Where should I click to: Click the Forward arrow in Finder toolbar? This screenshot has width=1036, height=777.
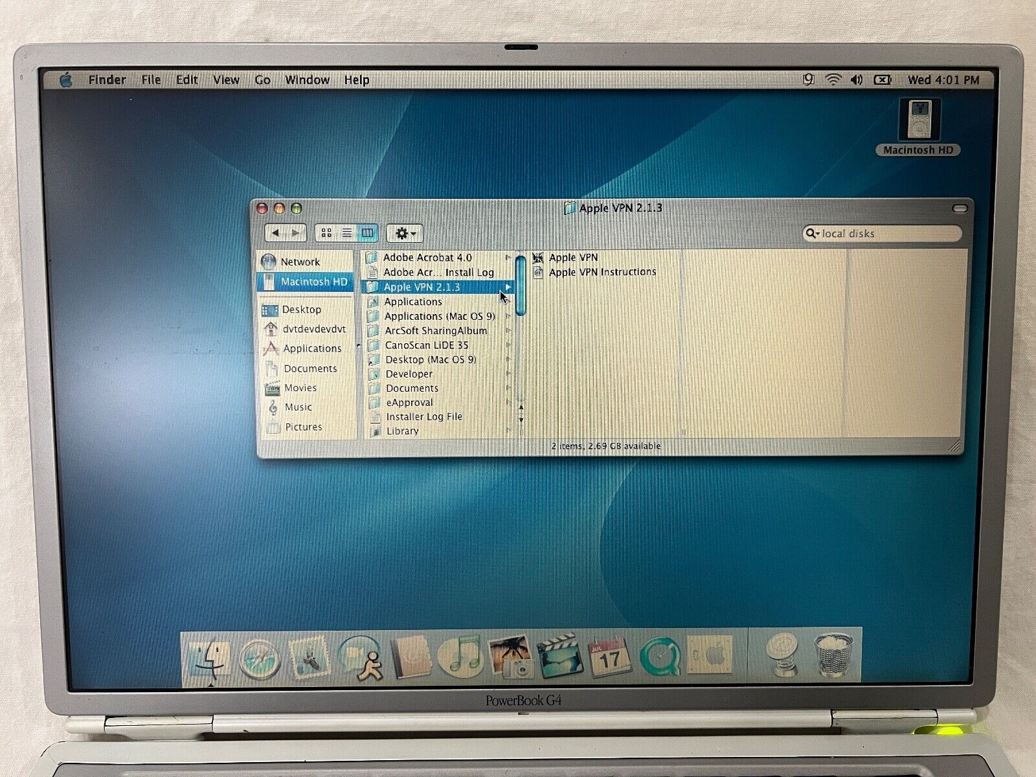tap(296, 233)
